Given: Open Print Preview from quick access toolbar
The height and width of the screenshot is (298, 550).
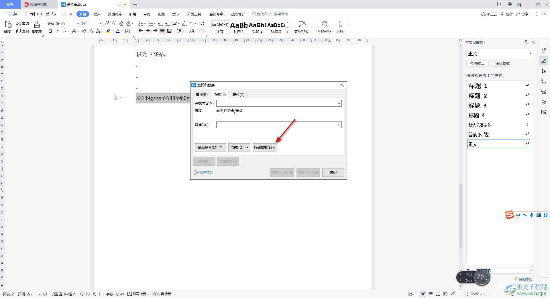Looking at the screenshot, I should point(47,14).
